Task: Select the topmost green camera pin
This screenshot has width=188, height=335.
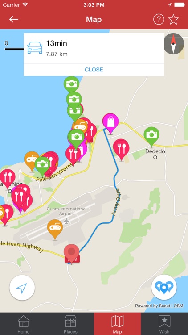Action: coord(72,84)
